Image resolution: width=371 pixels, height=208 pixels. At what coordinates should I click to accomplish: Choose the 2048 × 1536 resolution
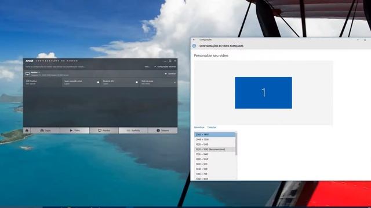coord(215,139)
